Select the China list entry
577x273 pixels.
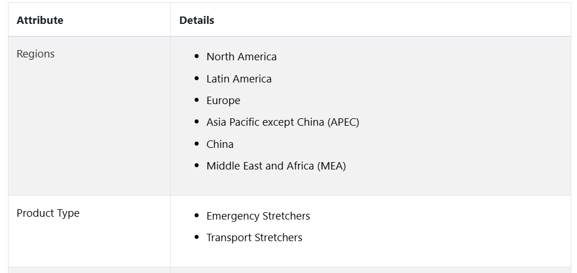[220, 144]
